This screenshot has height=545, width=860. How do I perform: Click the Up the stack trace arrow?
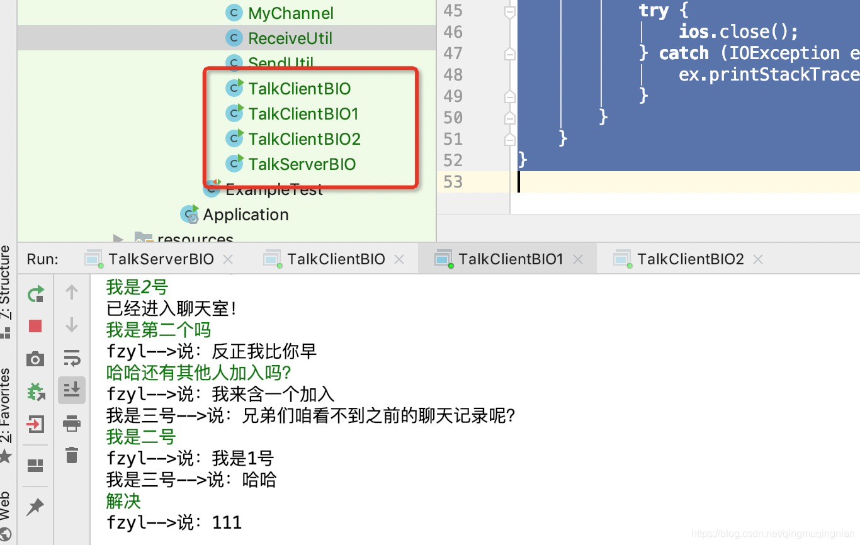click(72, 292)
